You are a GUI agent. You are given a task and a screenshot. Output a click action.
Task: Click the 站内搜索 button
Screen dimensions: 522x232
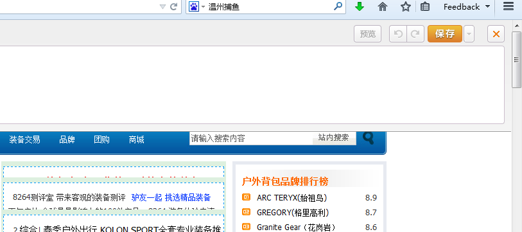(334, 138)
